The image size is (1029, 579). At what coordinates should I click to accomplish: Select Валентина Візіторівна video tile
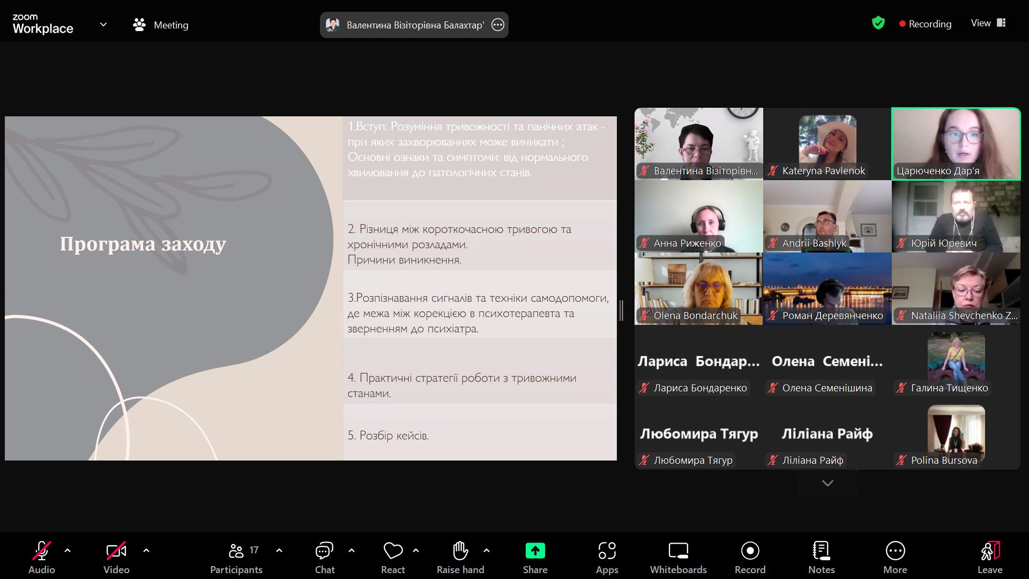click(698, 144)
